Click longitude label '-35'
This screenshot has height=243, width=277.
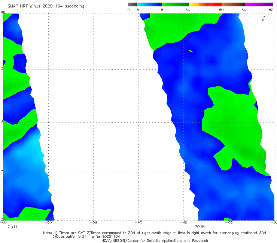click(229, 222)
